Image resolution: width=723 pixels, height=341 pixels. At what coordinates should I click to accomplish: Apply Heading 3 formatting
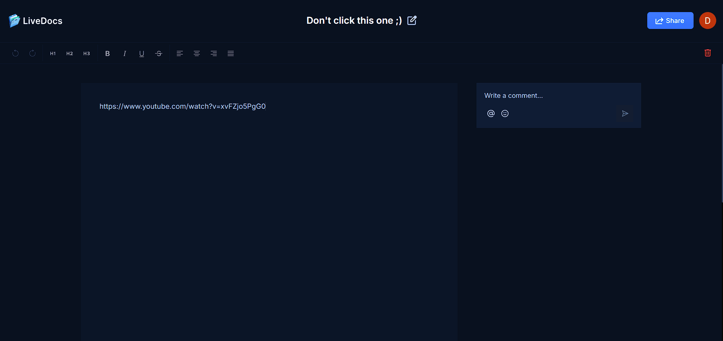[86, 53]
